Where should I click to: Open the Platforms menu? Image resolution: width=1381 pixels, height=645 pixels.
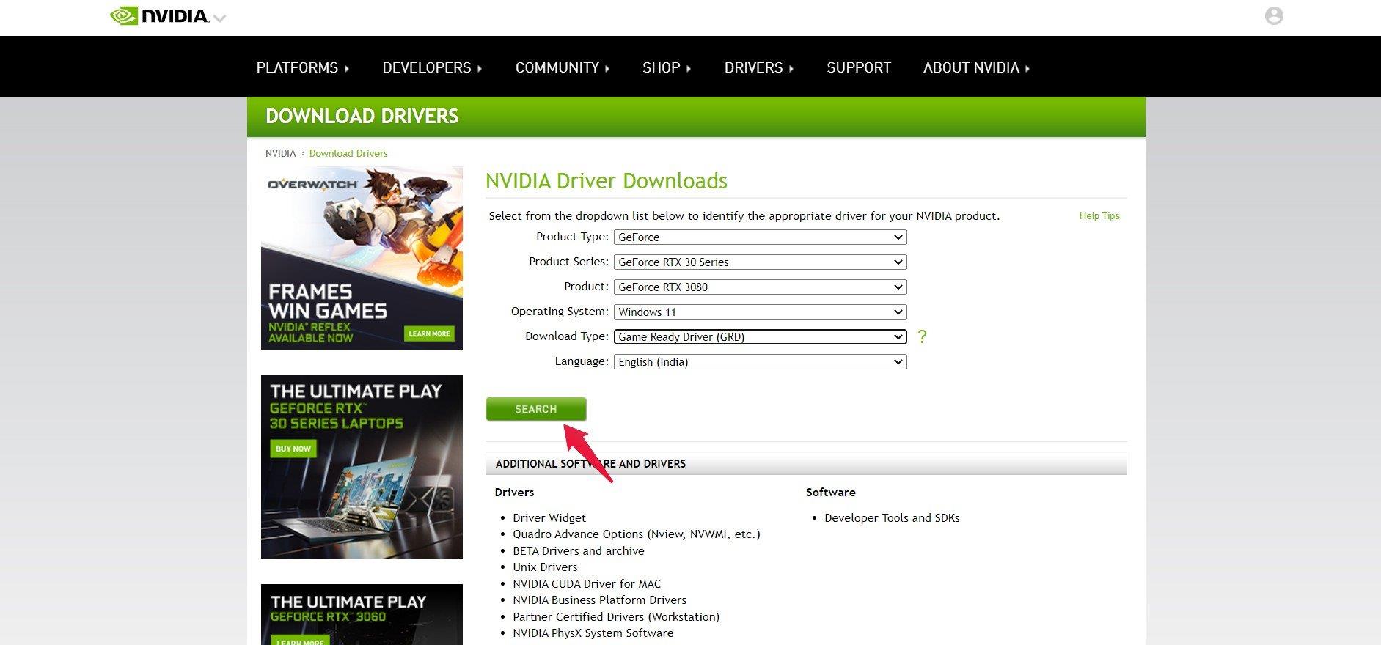302,67
